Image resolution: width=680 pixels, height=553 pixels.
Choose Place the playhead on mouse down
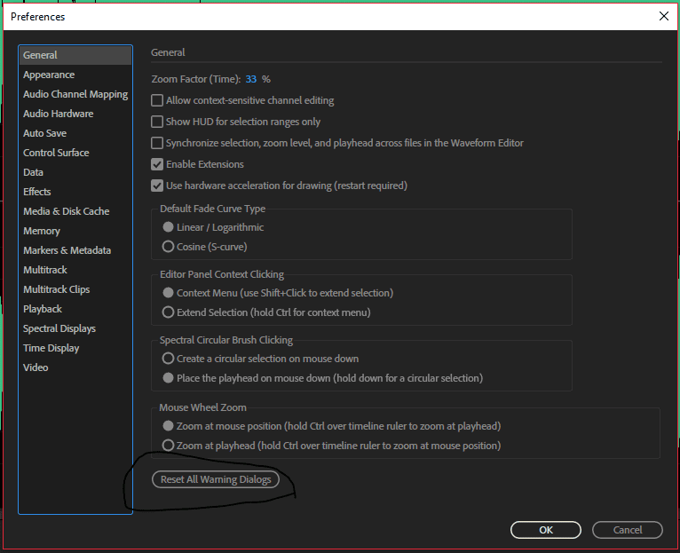(169, 378)
